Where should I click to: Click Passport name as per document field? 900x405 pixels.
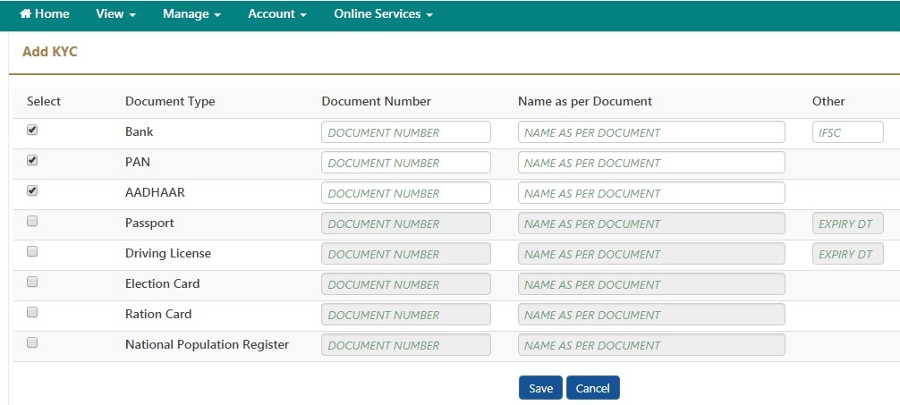(651, 224)
